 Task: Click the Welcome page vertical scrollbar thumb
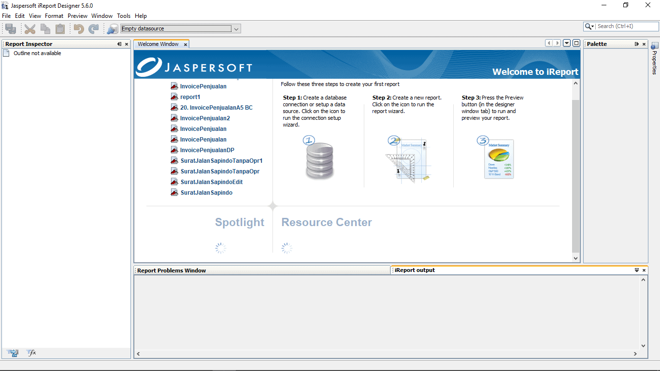[x=575, y=176]
